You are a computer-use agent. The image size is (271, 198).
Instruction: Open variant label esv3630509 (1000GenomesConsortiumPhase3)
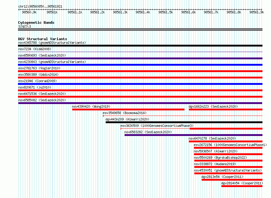pyautogui.click(x=157, y=126)
